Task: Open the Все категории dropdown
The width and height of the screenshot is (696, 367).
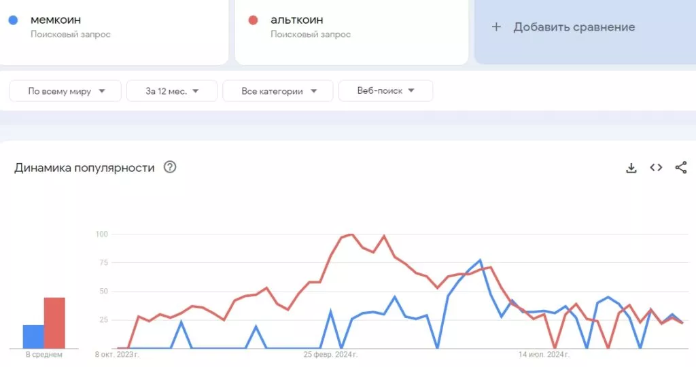Action: (278, 91)
